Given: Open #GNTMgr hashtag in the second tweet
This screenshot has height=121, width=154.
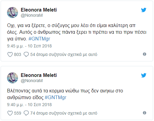Looking at the screenshot, I should pyautogui.click(x=56, y=98).
